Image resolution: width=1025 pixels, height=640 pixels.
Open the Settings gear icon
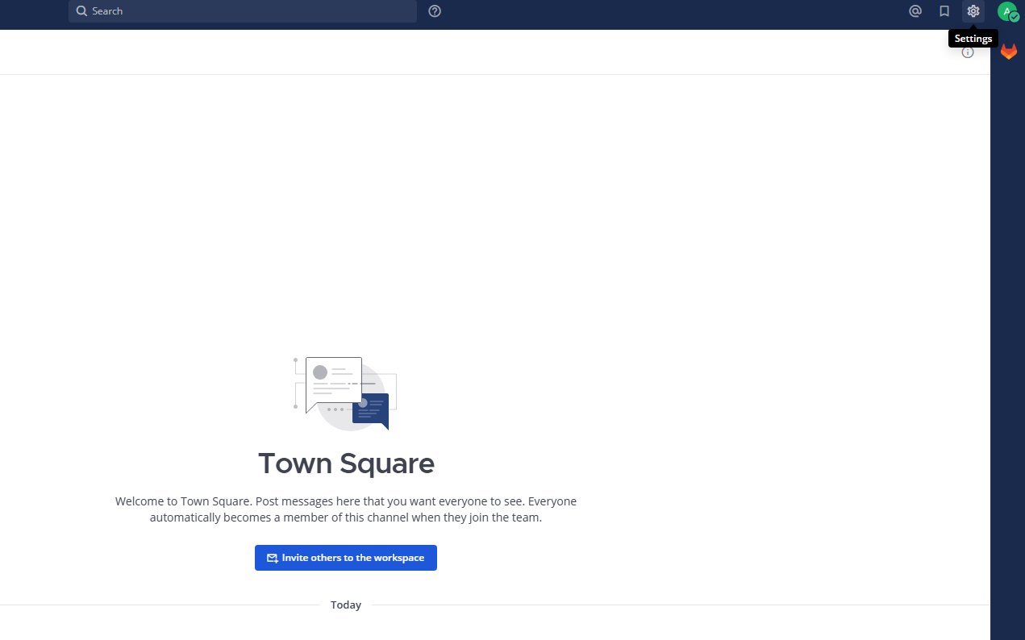click(x=973, y=11)
